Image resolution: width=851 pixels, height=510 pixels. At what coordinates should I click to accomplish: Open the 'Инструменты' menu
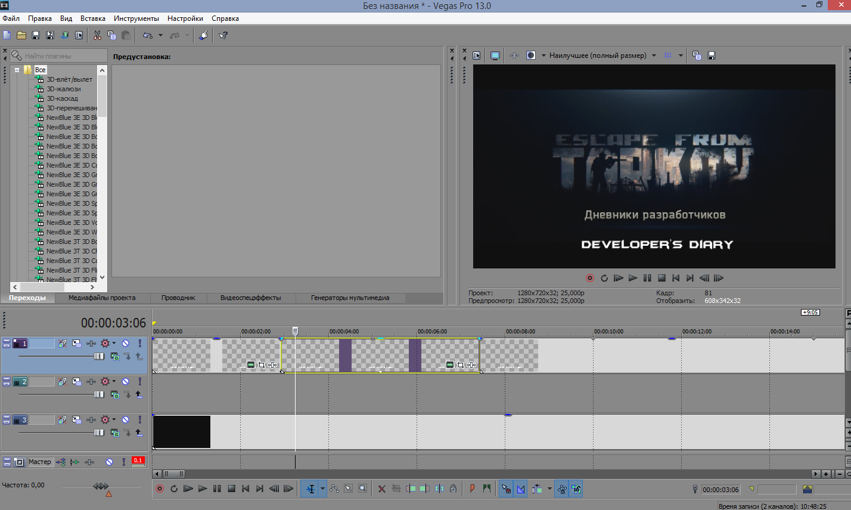pos(136,18)
